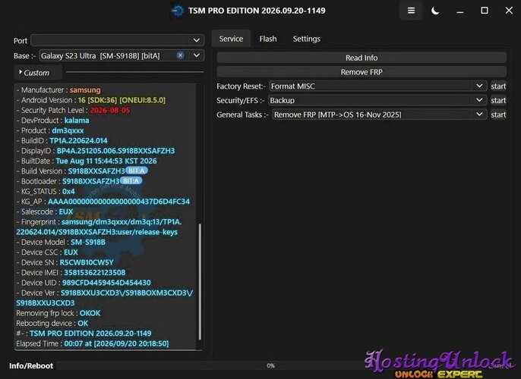Switch to the Flash tab
This screenshot has width=521, height=379.
click(268, 39)
